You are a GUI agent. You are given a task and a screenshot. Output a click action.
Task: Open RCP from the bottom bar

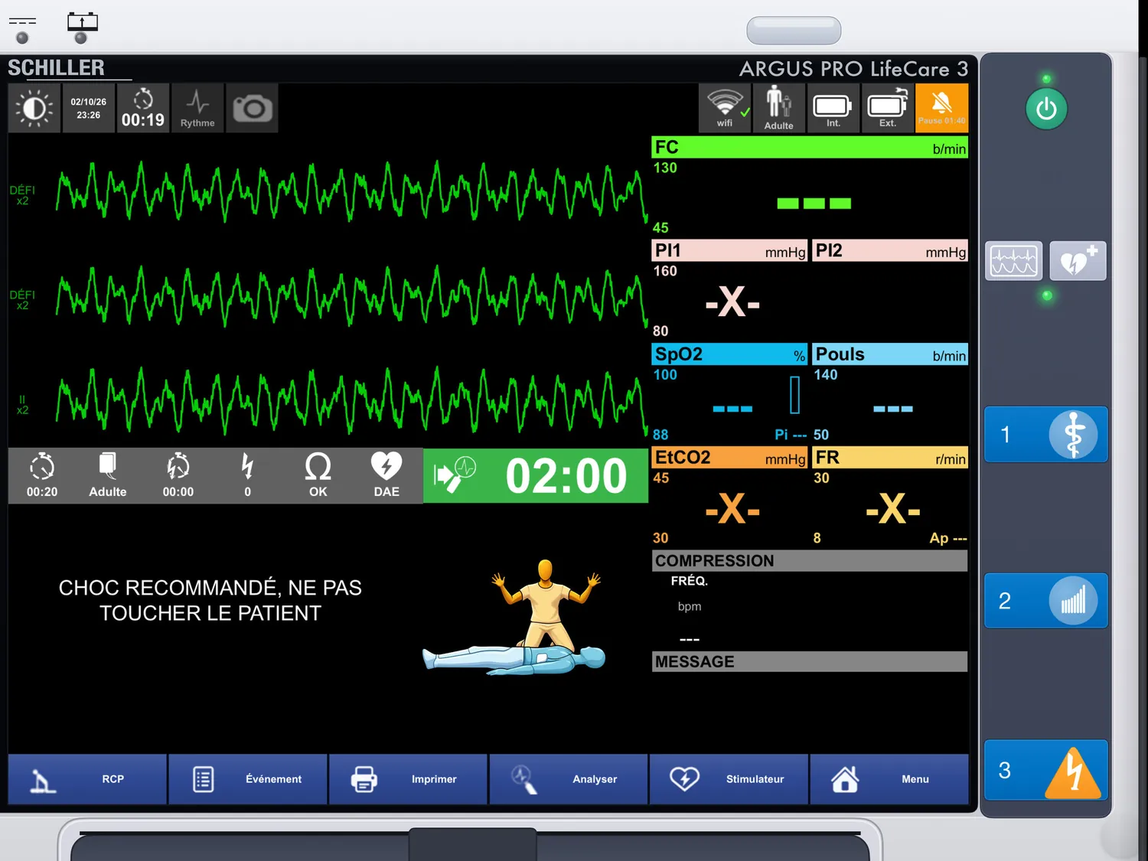click(87, 779)
